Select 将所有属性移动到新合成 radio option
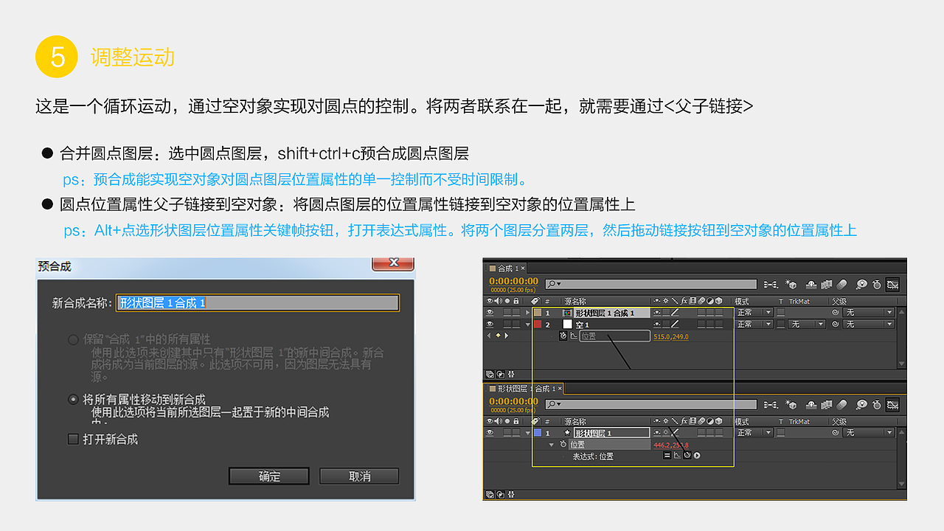This screenshot has width=944, height=531. pyautogui.click(x=73, y=399)
